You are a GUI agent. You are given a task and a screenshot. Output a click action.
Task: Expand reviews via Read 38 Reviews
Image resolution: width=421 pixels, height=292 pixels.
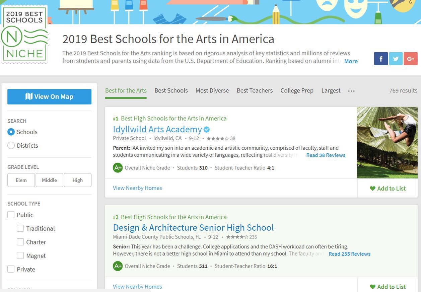[326, 155]
